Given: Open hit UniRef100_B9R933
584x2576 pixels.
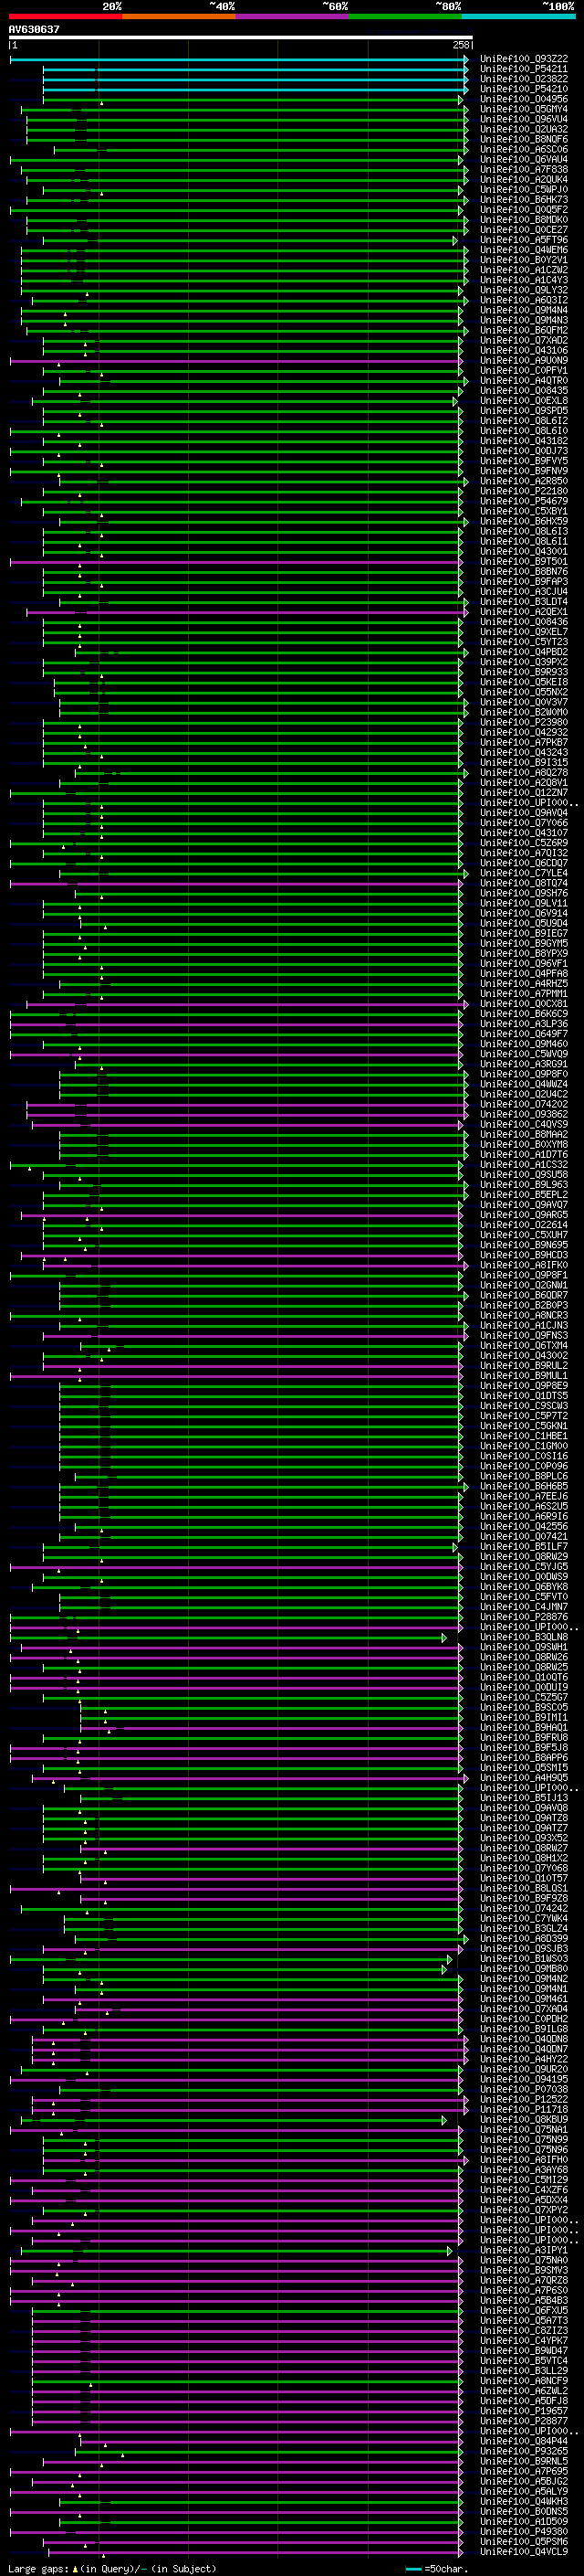Looking at the screenshot, I should (x=524, y=672).
